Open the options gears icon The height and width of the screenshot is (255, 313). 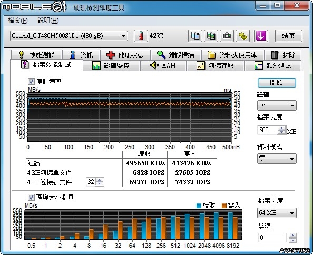click(x=243, y=36)
